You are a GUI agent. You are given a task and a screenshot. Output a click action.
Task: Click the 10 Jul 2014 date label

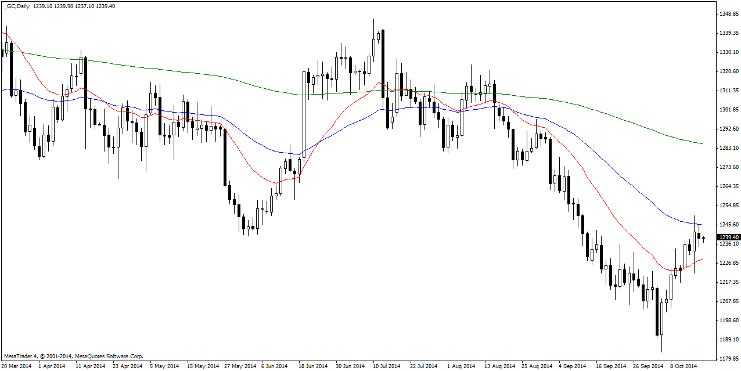pos(386,366)
